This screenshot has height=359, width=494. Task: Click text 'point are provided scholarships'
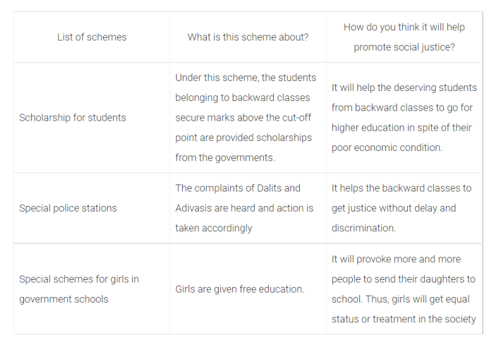point(243,138)
